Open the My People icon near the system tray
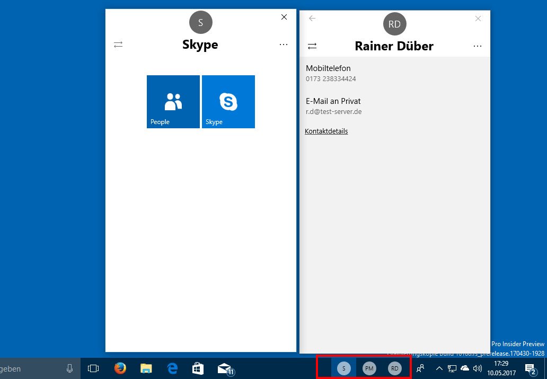 tap(420, 368)
